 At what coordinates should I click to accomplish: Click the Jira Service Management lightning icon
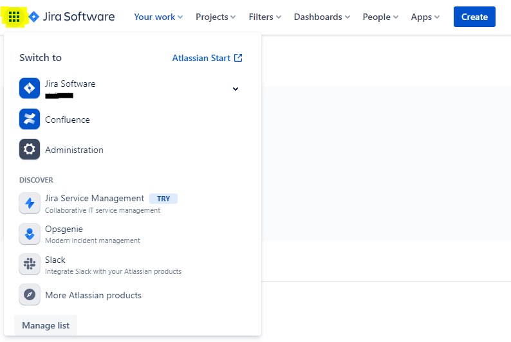pyautogui.click(x=30, y=203)
